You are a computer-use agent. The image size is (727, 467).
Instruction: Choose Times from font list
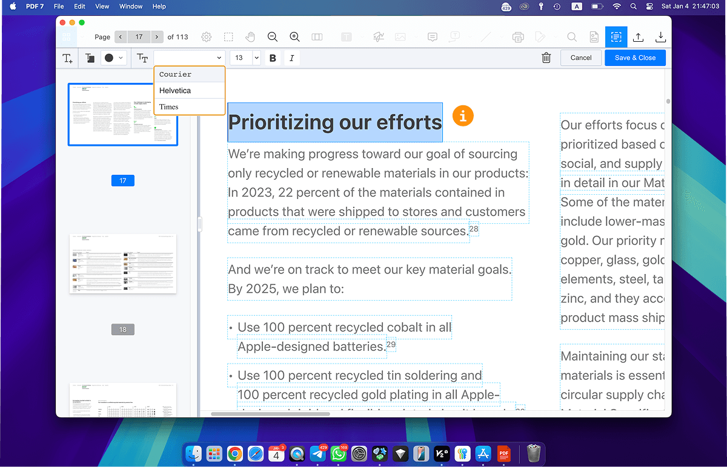190,107
